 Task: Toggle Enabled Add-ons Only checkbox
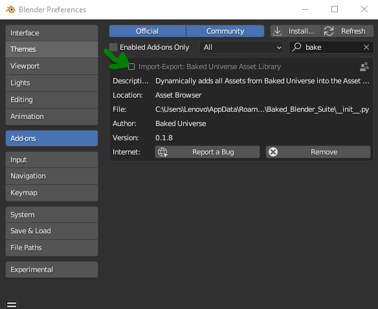113,47
